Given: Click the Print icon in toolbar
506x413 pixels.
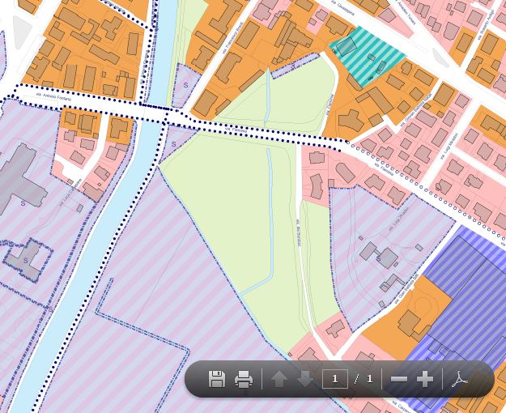Looking at the screenshot, I should (x=244, y=379).
